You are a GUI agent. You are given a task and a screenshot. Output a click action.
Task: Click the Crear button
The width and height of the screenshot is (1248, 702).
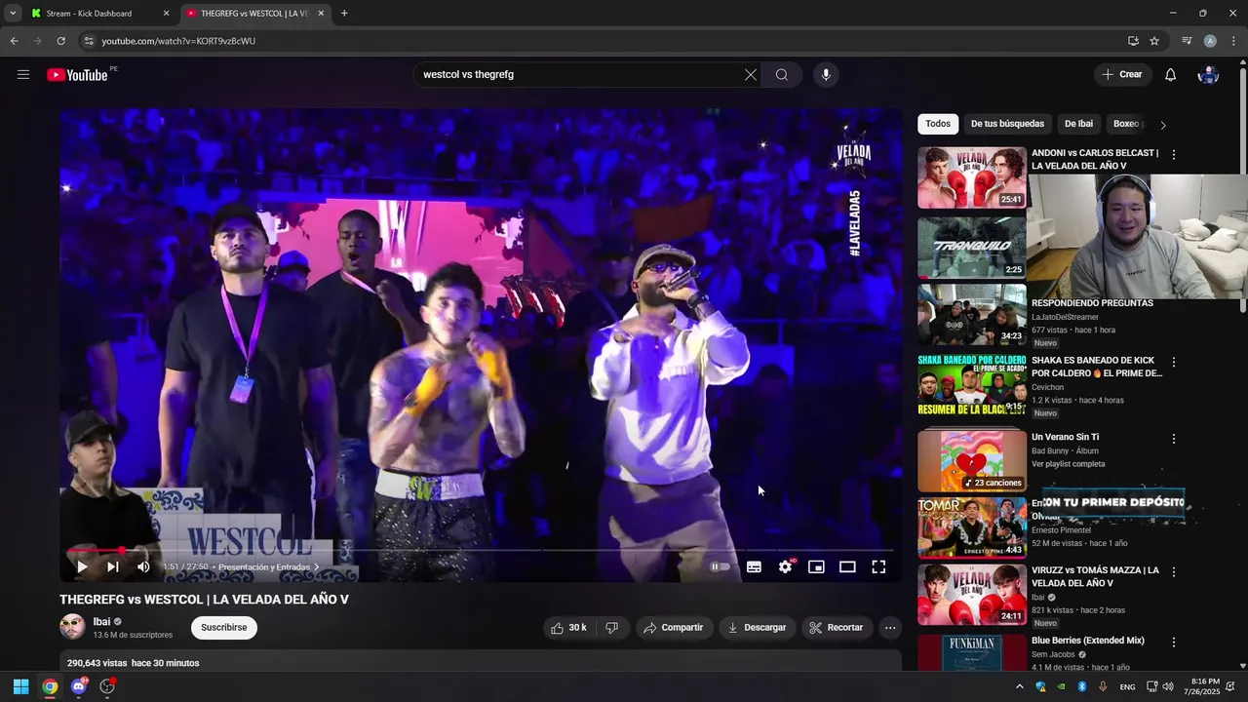click(x=1122, y=75)
